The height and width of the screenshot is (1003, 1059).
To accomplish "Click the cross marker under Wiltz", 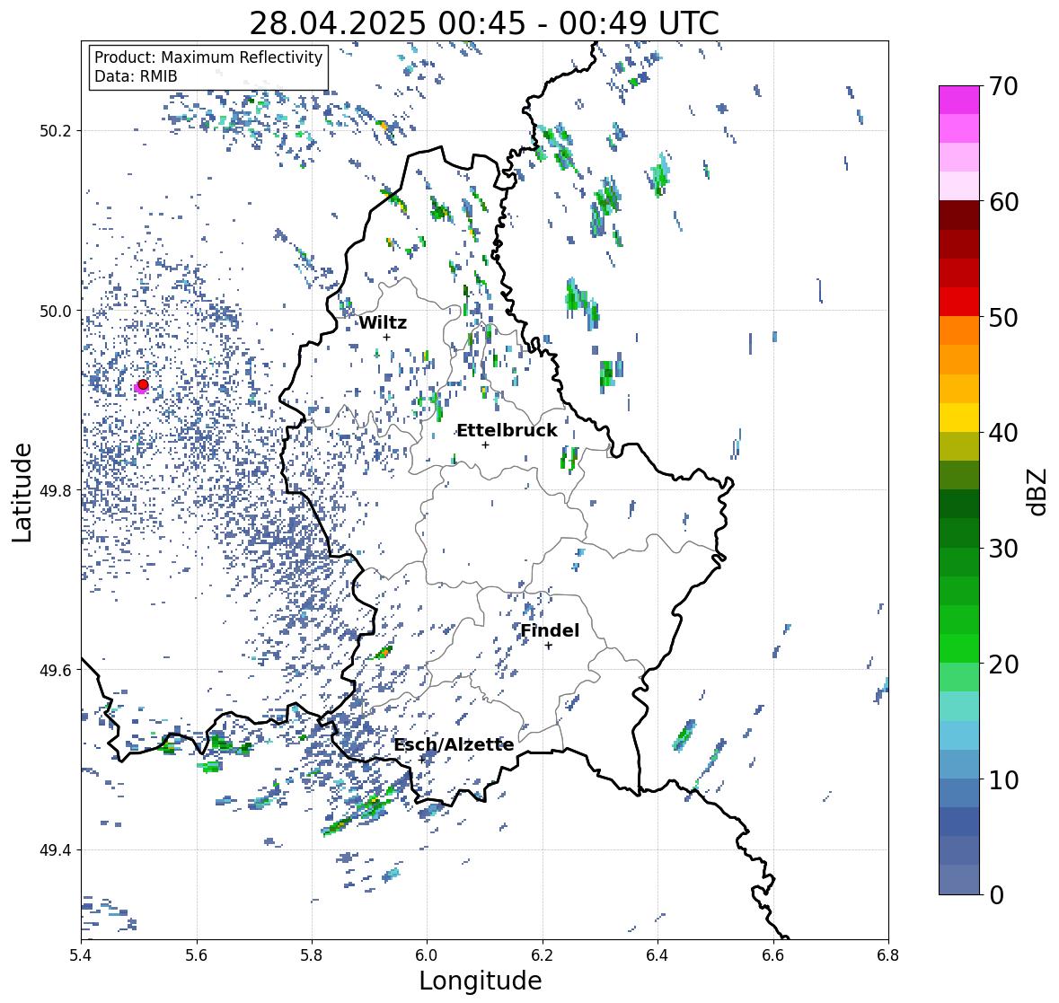I will [386, 337].
